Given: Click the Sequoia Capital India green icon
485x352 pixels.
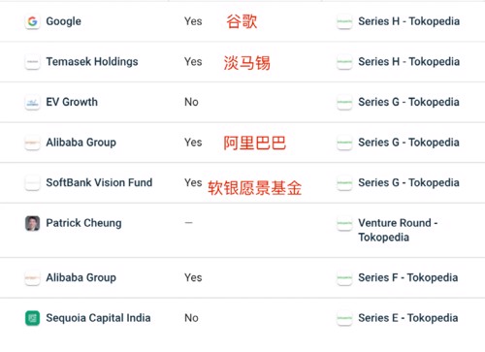Looking at the screenshot, I should click(32, 318).
